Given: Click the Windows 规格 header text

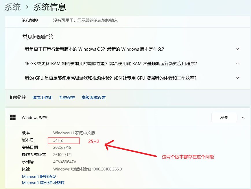Looking at the screenshot, I should click(35, 118).
